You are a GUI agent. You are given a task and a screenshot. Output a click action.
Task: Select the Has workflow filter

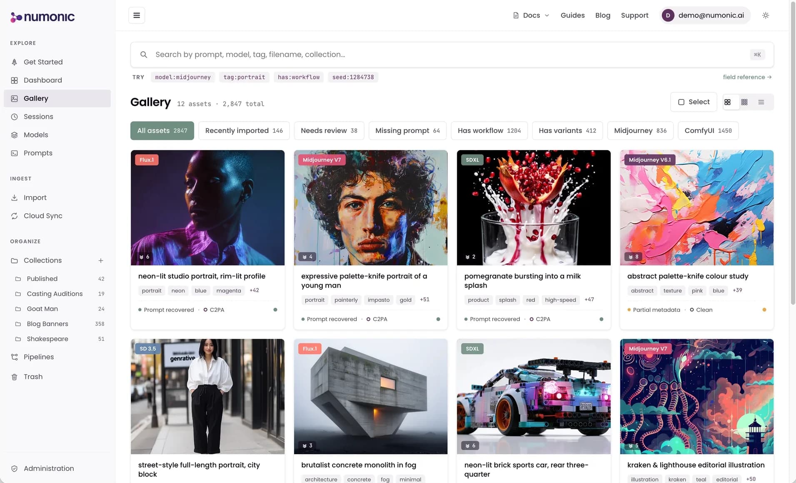489,131
